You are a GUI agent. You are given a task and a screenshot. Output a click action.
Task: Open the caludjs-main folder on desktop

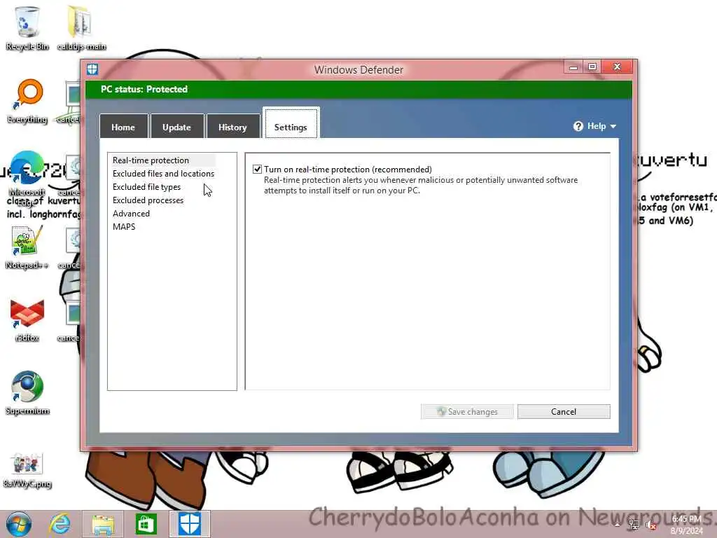pos(81,27)
